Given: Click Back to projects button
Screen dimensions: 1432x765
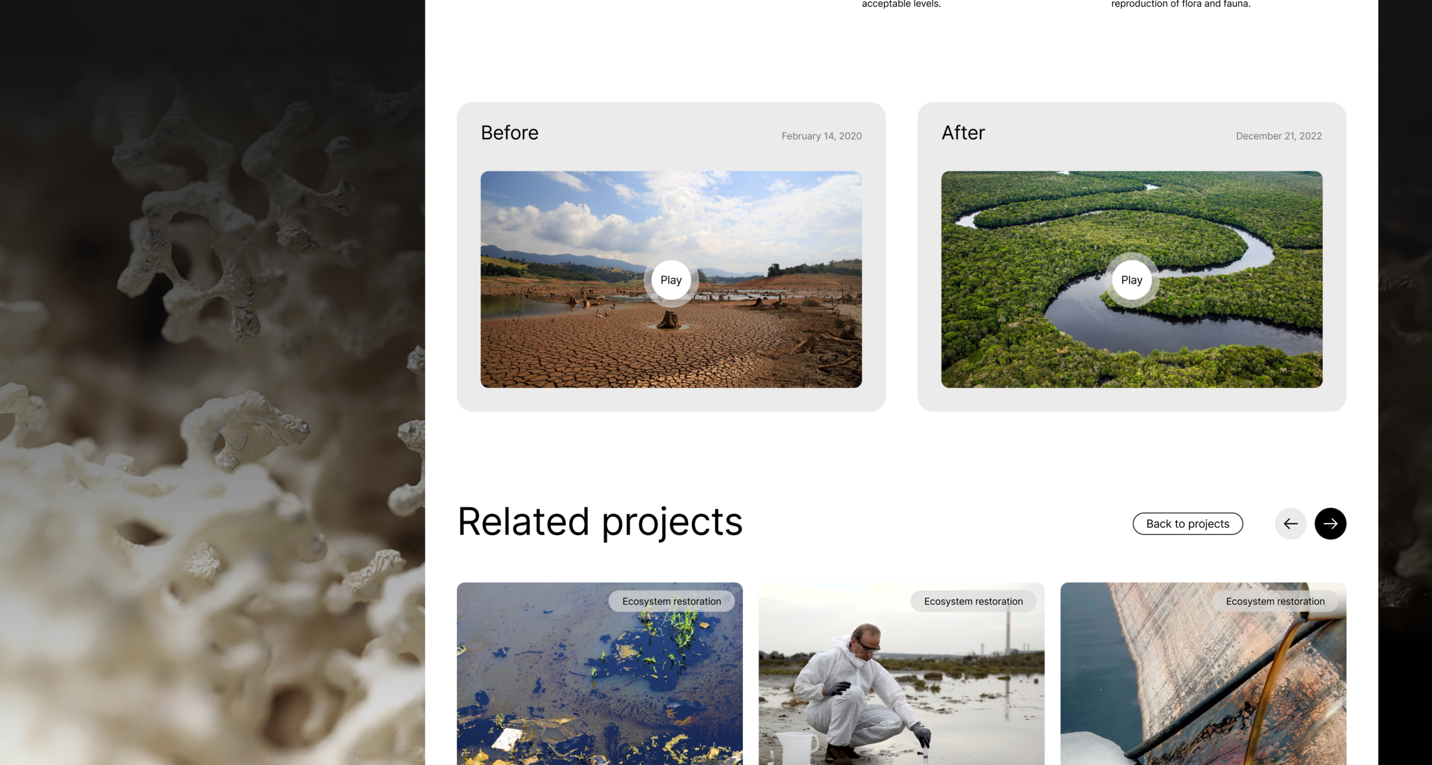Looking at the screenshot, I should [x=1187, y=523].
